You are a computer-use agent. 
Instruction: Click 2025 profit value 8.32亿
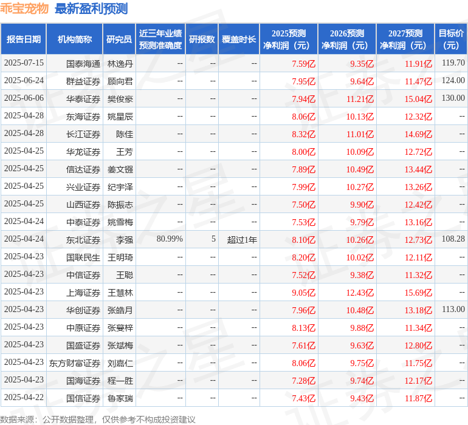click(303, 134)
